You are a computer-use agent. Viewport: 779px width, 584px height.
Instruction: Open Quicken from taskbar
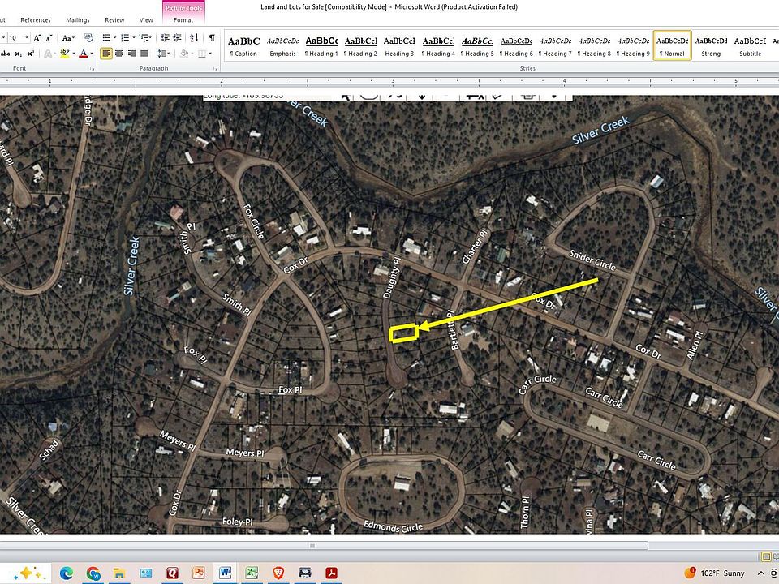(x=172, y=573)
